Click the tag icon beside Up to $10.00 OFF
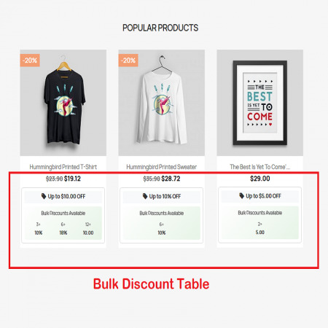 pyautogui.click(x=44, y=196)
